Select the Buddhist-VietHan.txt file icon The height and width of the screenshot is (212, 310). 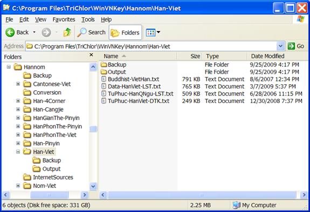[104, 79]
